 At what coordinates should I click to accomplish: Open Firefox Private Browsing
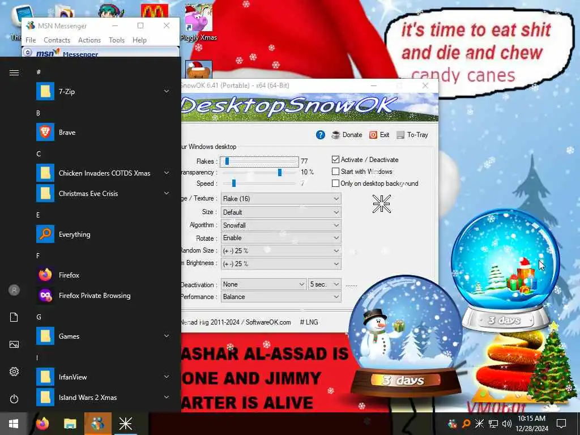(103, 295)
